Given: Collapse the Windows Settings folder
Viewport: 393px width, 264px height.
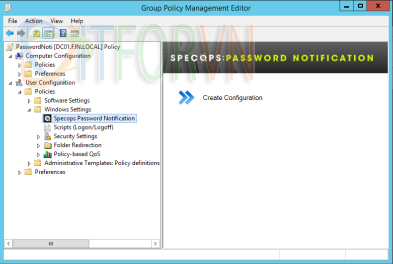Looking at the screenshot, I should [x=29, y=110].
